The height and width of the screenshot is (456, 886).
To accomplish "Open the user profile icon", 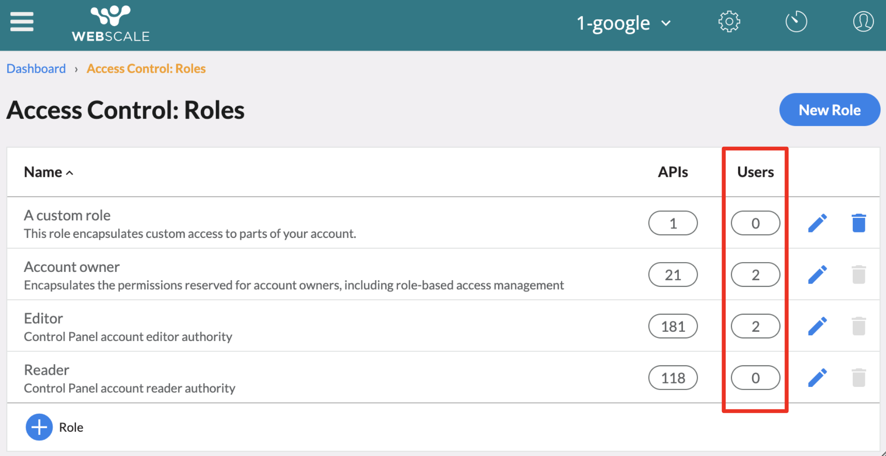I will pos(863,22).
